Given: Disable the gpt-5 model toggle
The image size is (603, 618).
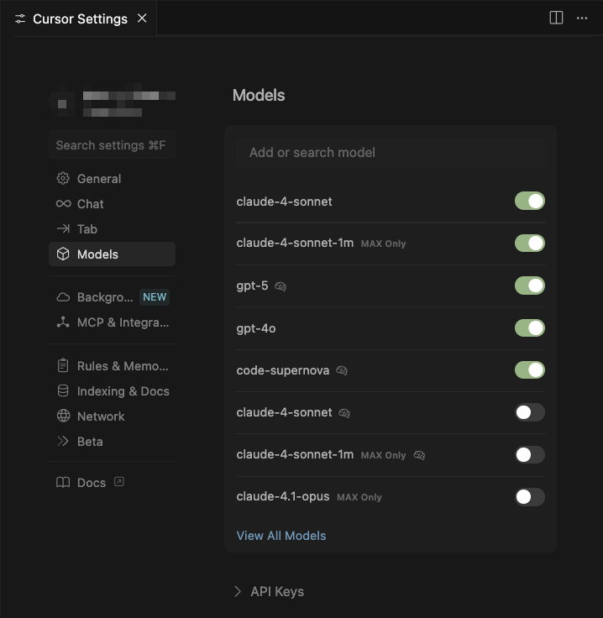Looking at the screenshot, I should click(529, 285).
